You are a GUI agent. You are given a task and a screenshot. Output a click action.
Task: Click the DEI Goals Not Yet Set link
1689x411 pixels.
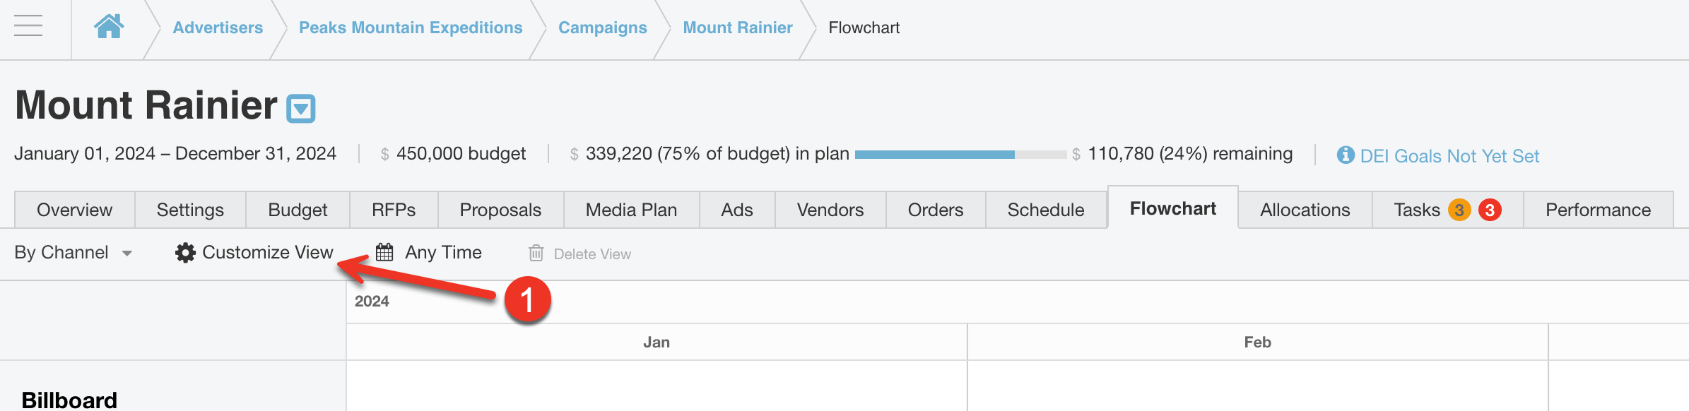(x=1449, y=156)
